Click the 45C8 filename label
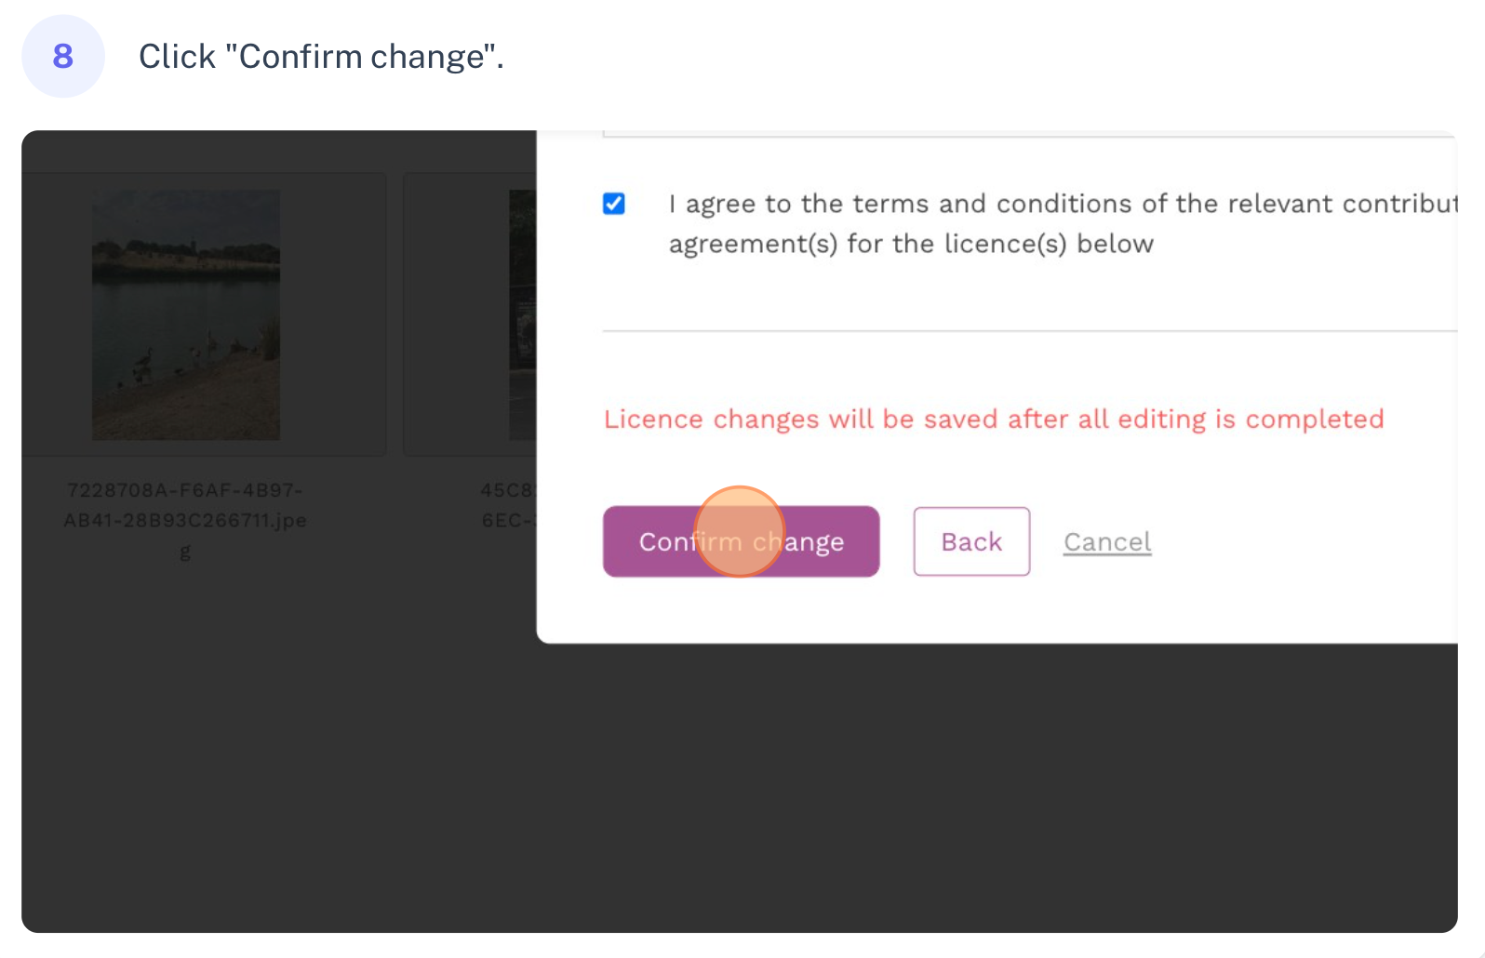This screenshot has height=958, width=1485. (508, 489)
